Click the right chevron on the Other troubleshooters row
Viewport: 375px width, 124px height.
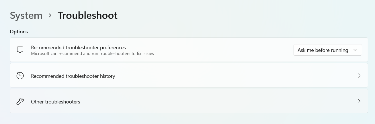tap(359, 101)
